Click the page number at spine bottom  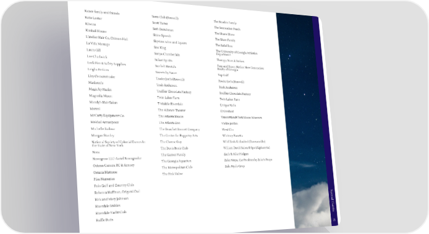(x=334, y=220)
